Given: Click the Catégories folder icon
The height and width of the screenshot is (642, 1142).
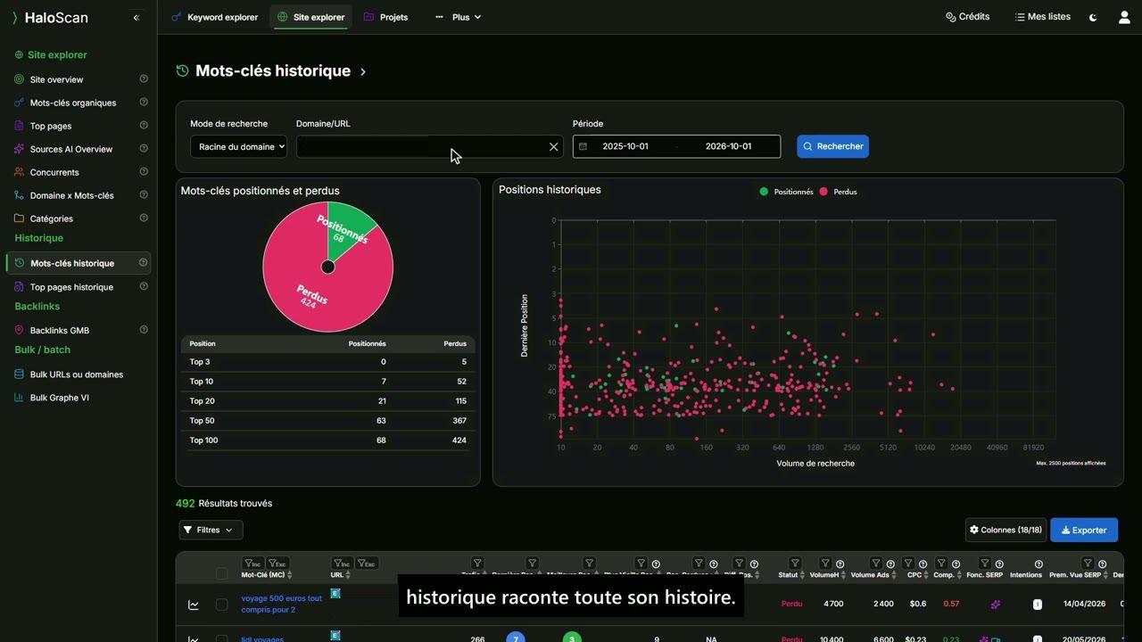Looking at the screenshot, I should click(x=19, y=218).
